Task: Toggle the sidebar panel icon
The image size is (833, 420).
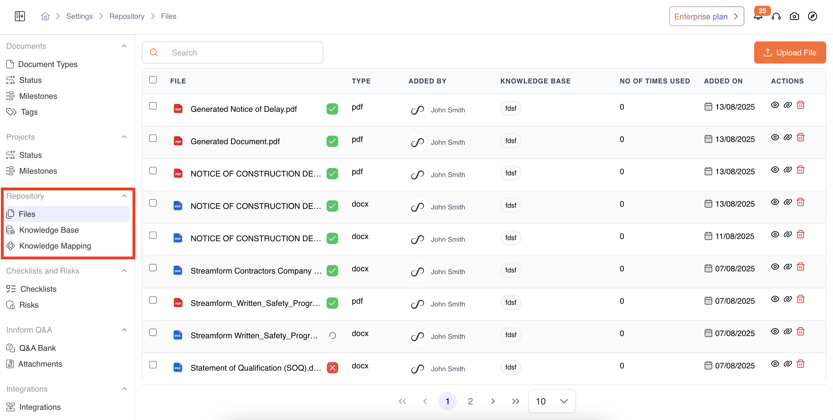Action: (x=20, y=16)
